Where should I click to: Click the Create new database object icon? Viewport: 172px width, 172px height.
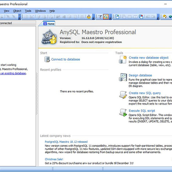(x=123, y=60)
